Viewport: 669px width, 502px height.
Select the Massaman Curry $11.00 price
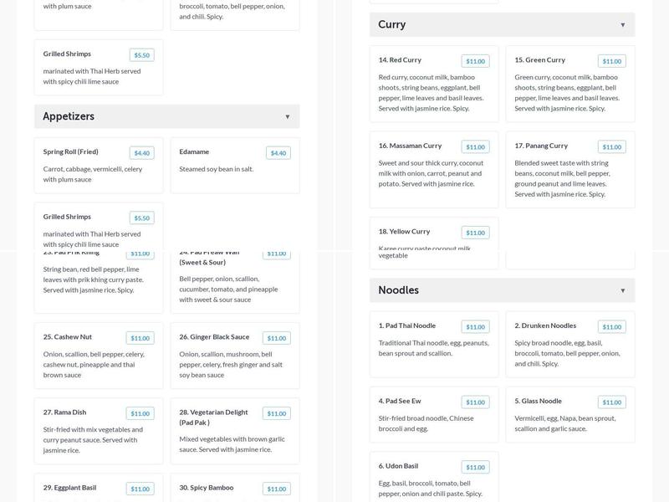(475, 146)
